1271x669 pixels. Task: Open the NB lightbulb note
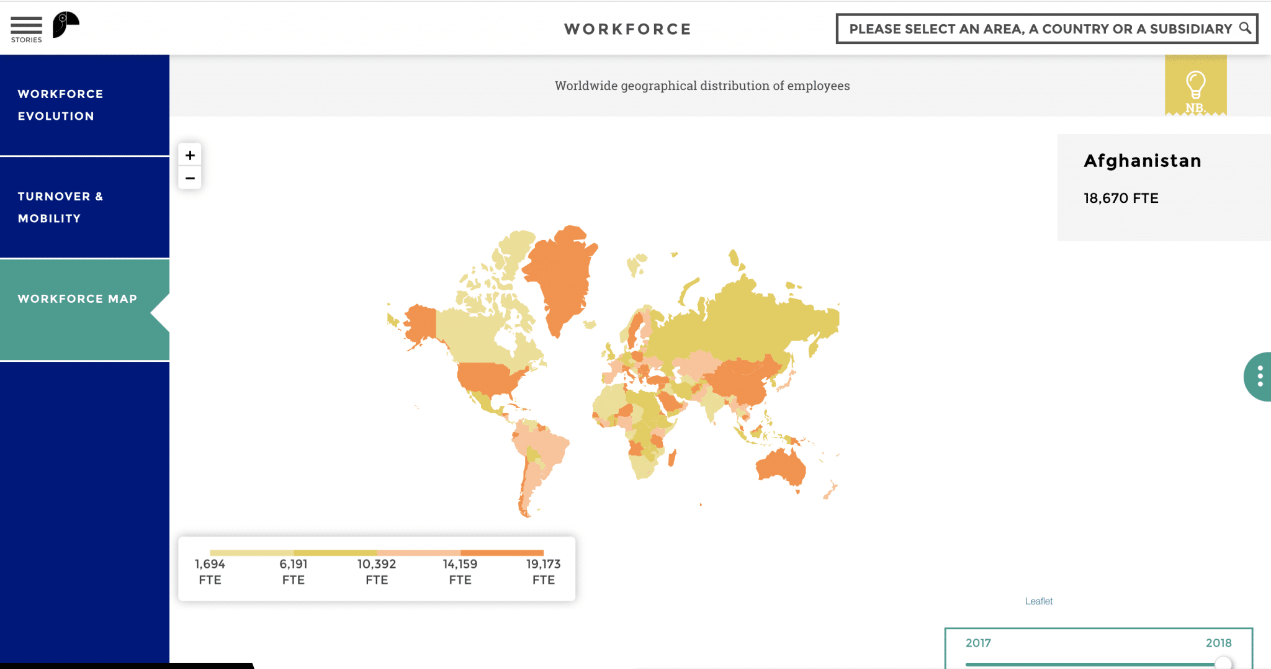pos(1195,86)
